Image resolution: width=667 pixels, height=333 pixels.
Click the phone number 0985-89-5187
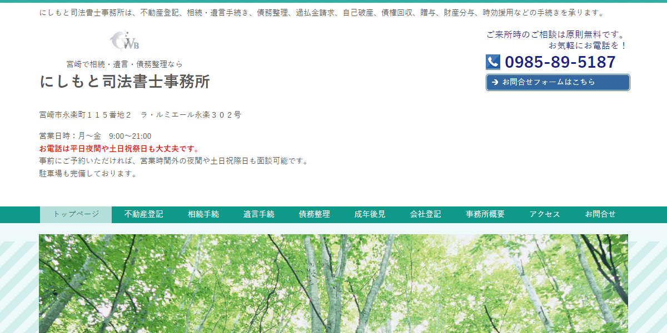560,62
